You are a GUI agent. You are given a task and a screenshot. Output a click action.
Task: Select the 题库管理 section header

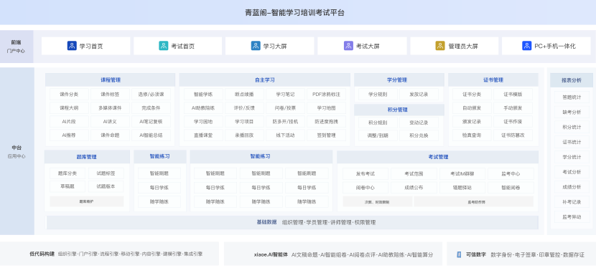[87, 157]
